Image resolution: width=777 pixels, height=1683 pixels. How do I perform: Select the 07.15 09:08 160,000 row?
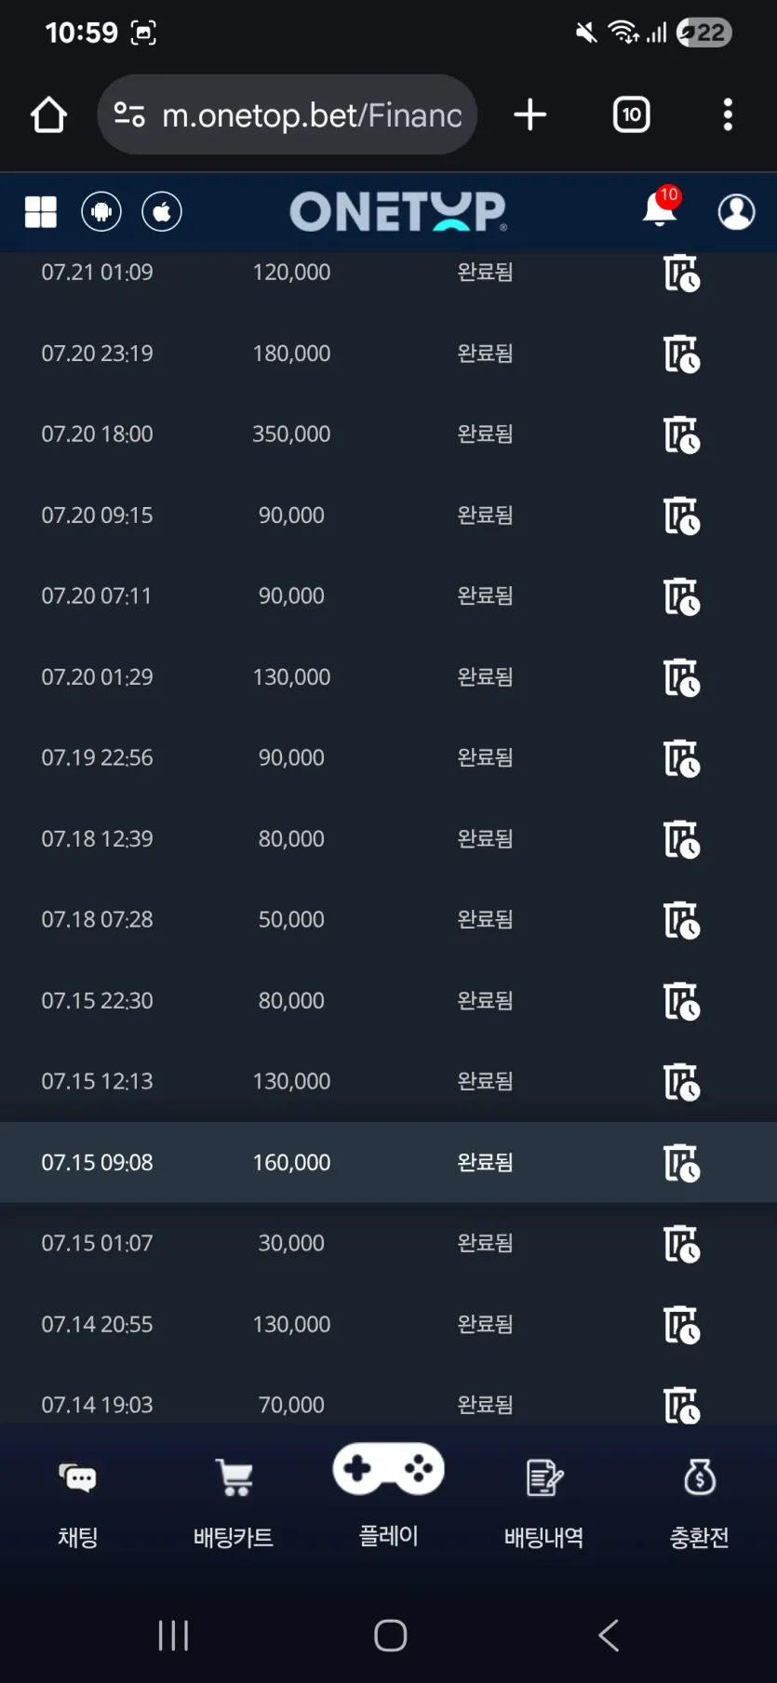tap(388, 1162)
